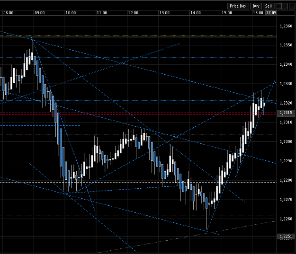Click the 1,2315 current price tag
Viewport: 296px width, 254px height.
(x=286, y=113)
